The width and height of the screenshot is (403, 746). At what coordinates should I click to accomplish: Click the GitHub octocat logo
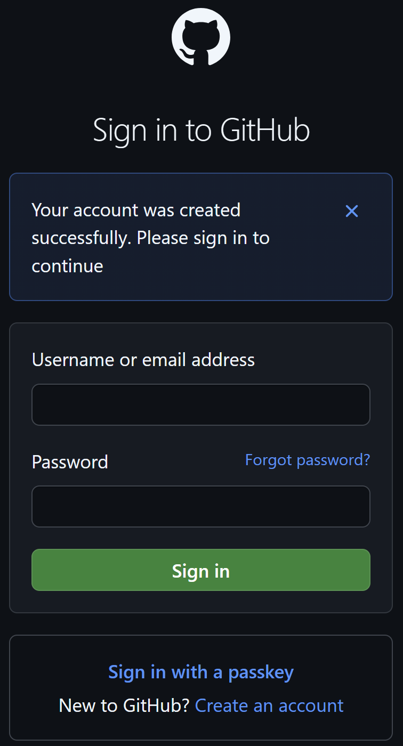(x=201, y=37)
